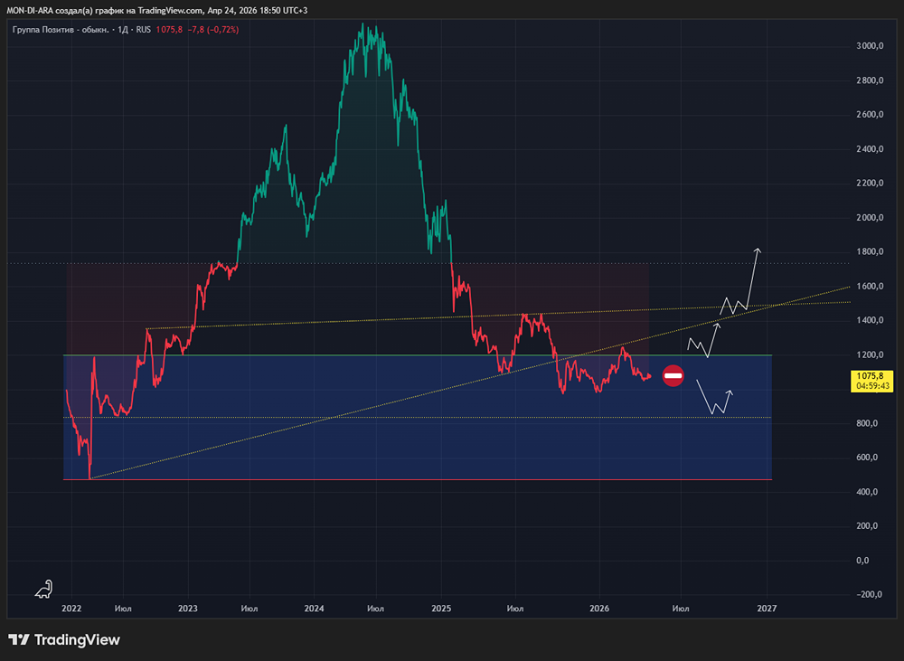
Task: Click the 0,0 price axis label
Action: [x=862, y=561]
